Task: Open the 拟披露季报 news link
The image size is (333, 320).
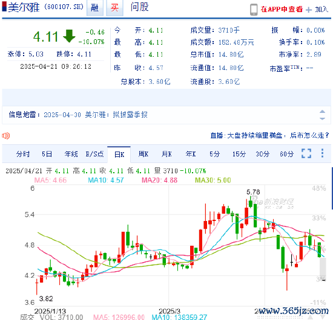Action: click(130, 115)
